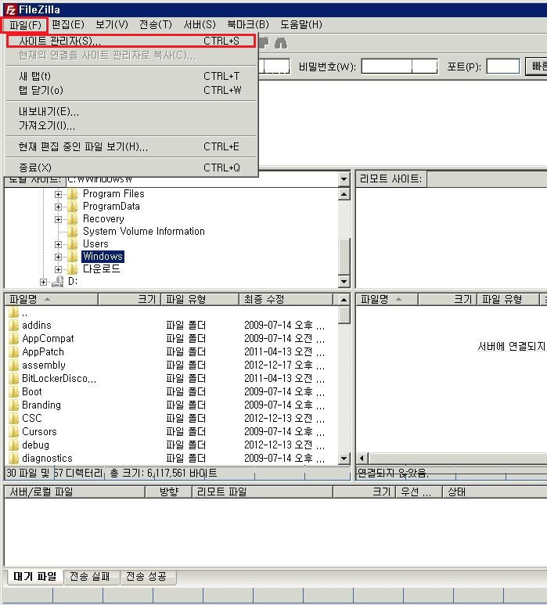Choose 사이트 관리자(S)... from the File menu
The width and height of the screenshot is (547, 605).
click(59, 41)
